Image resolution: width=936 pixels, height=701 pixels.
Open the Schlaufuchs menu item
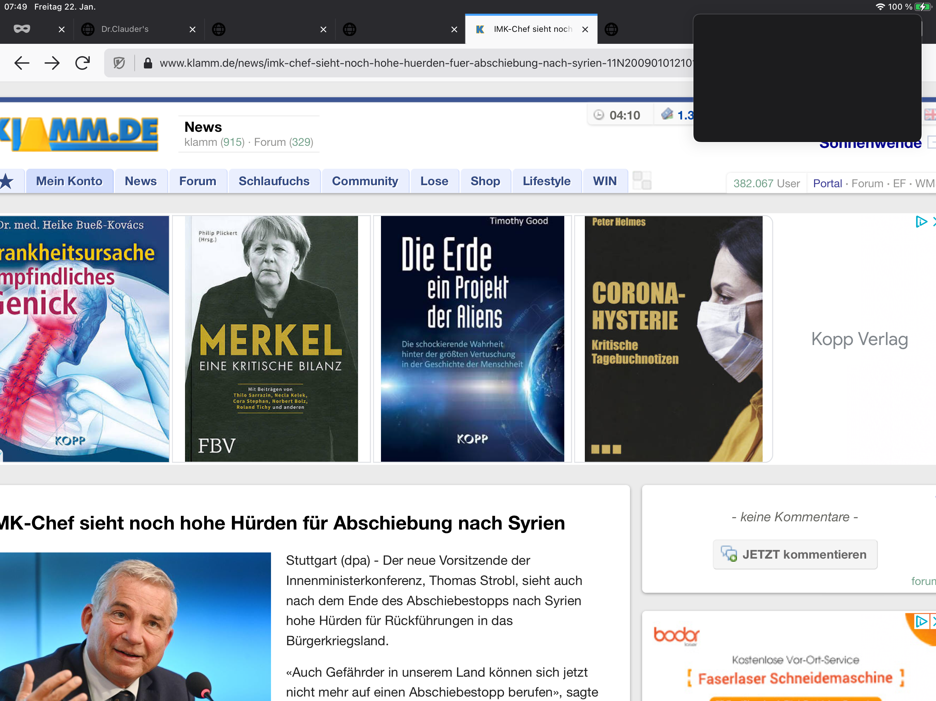(274, 181)
